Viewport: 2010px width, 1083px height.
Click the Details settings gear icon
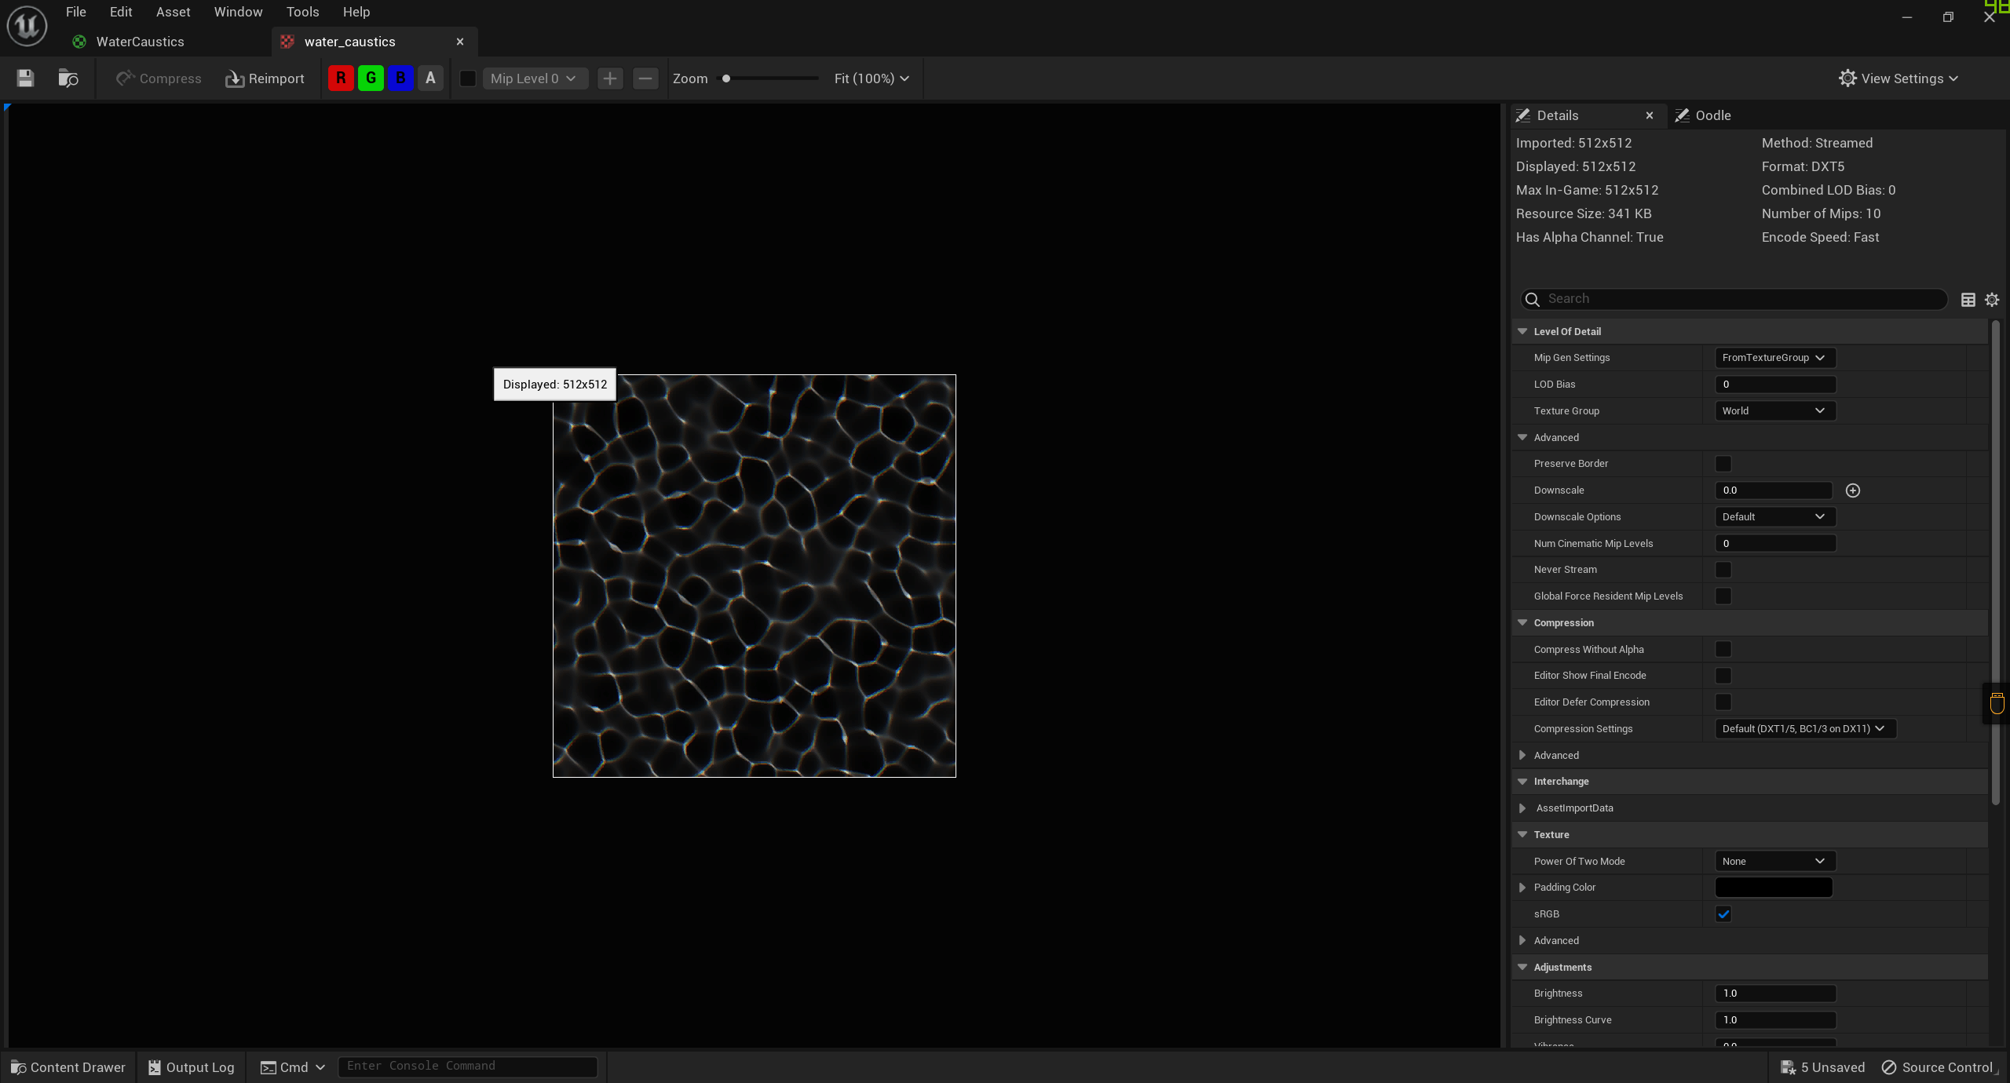click(x=1992, y=300)
